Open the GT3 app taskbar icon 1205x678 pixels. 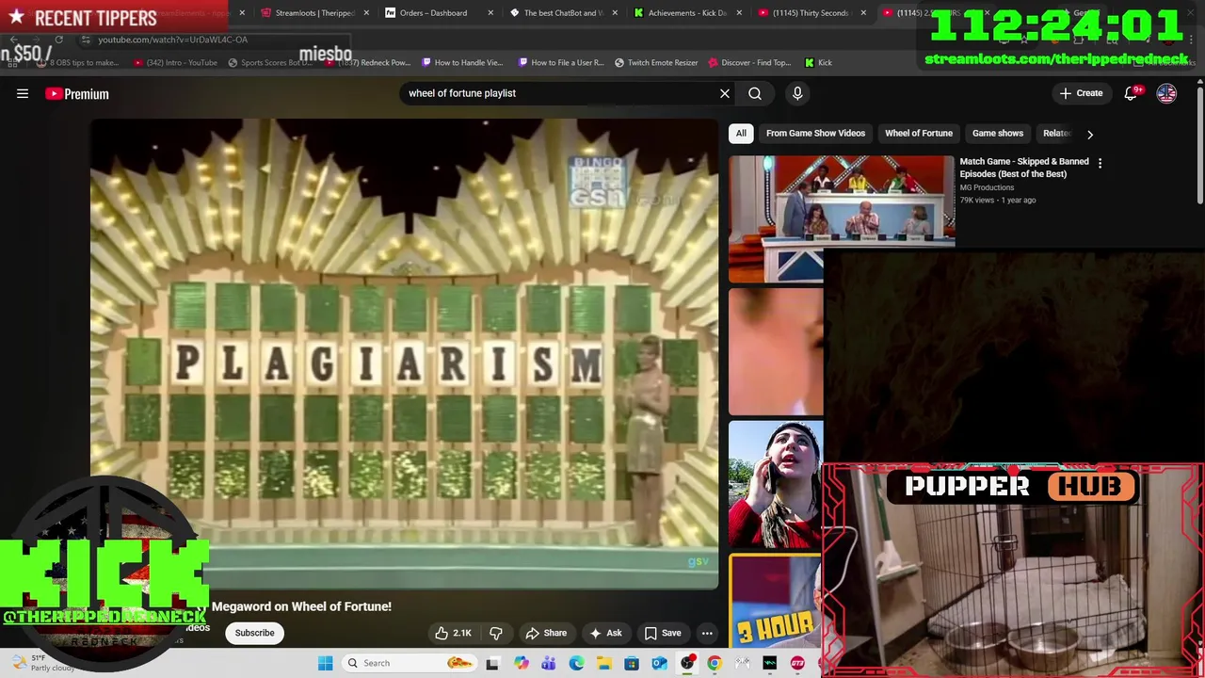pyautogui.click(x=797, y=663)
